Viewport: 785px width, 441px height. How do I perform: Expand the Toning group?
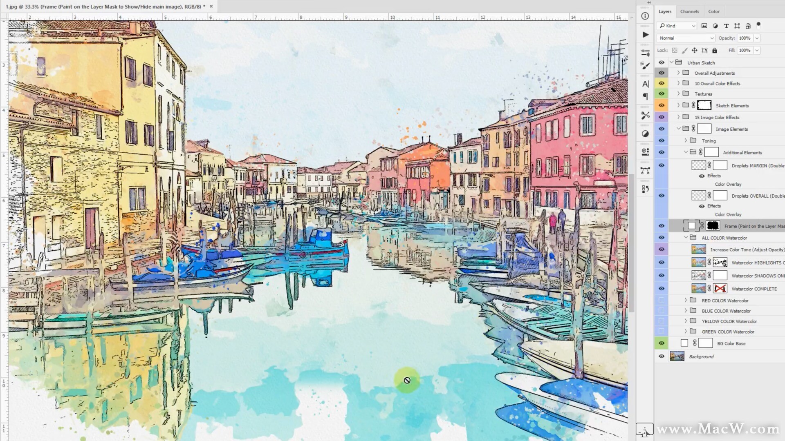click(x=686, y=141)
